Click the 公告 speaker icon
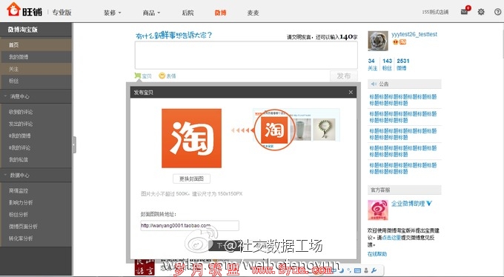Screen dimensions: 504x277 coord(373,84)
